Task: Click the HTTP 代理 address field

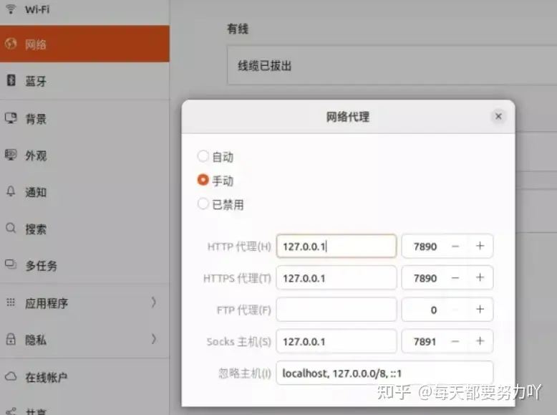Action: pos(336,246)
